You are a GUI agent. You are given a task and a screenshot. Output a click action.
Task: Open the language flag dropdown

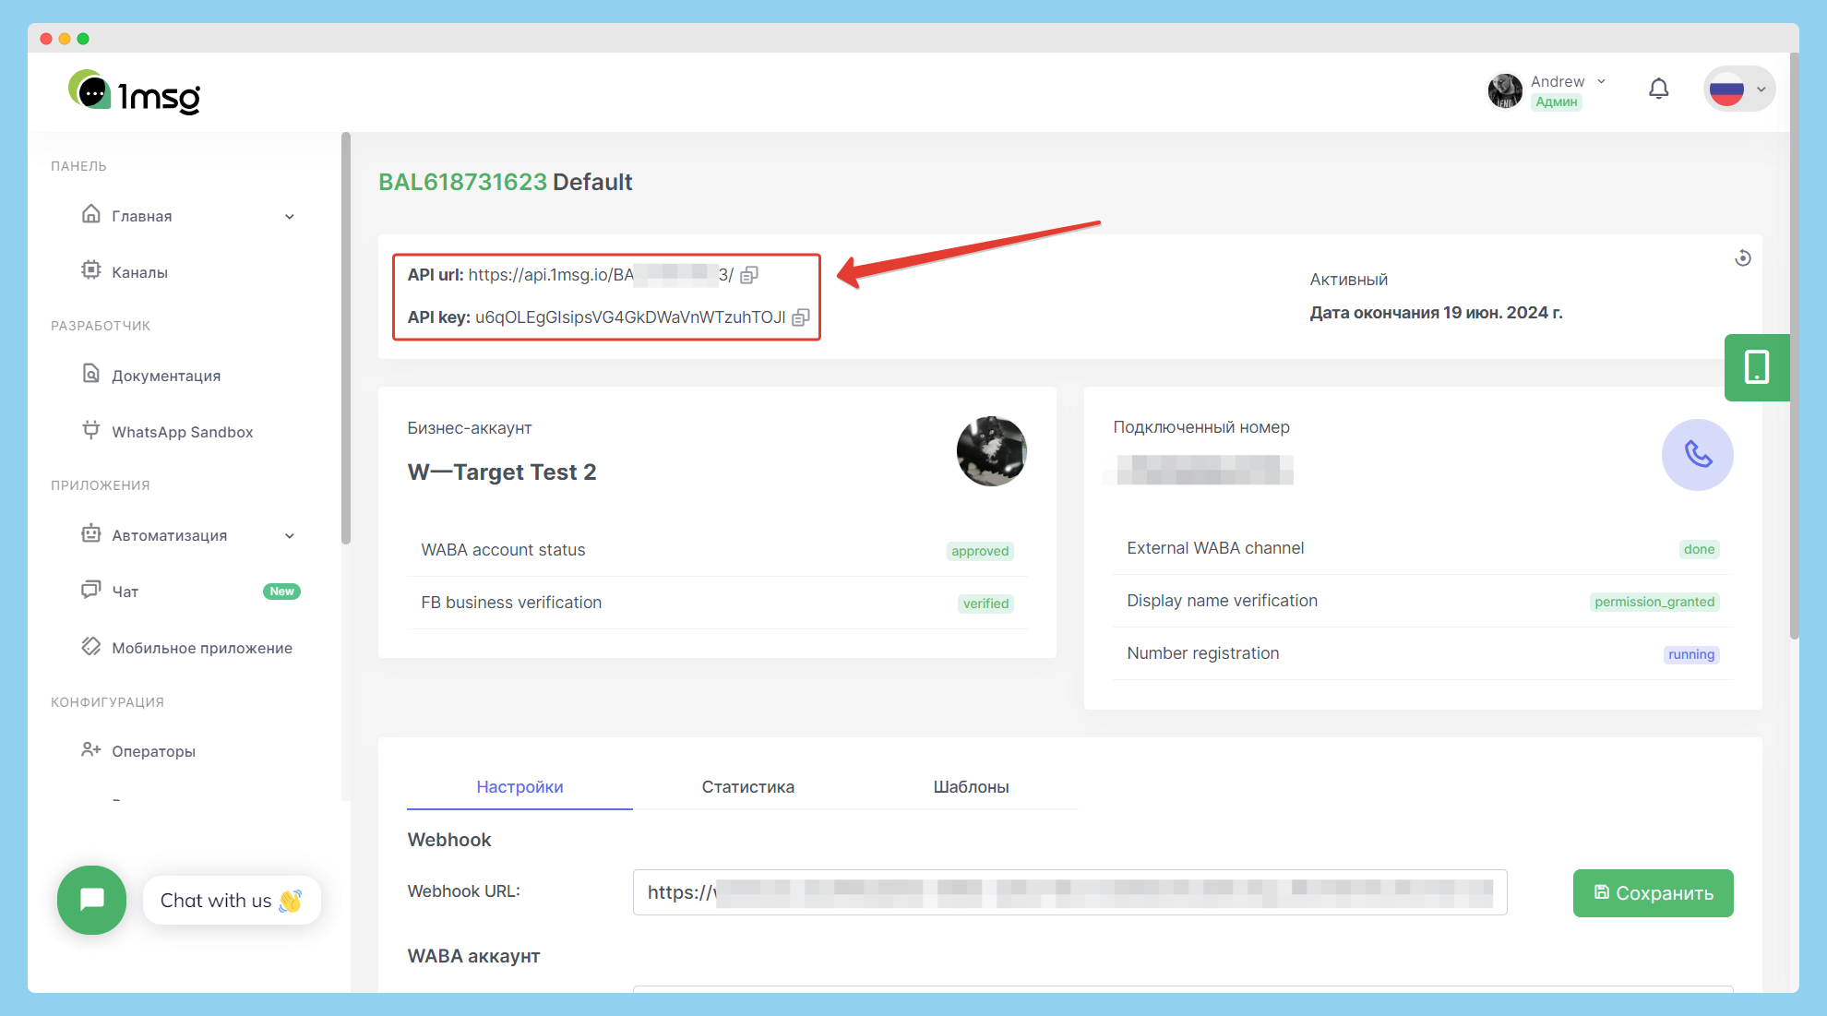(x=1738, y=90)
